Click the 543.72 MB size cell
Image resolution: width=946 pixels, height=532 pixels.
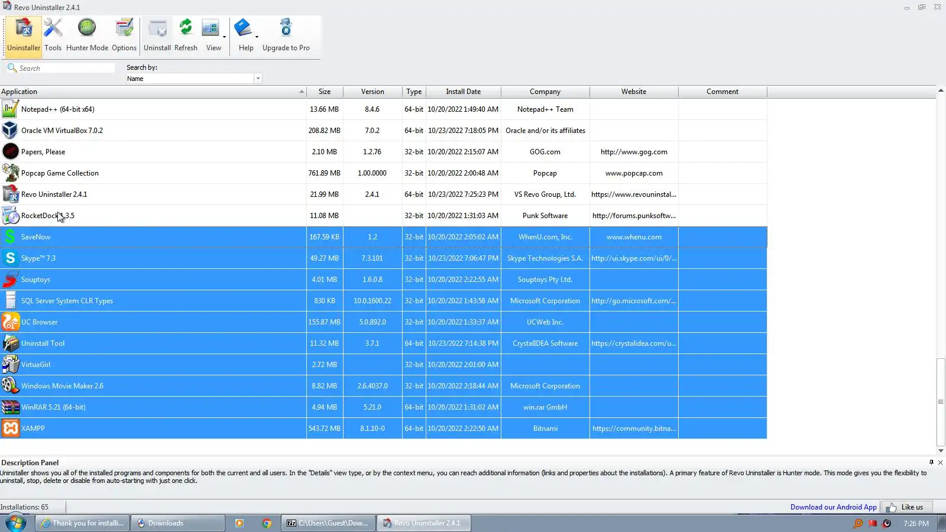325,429
